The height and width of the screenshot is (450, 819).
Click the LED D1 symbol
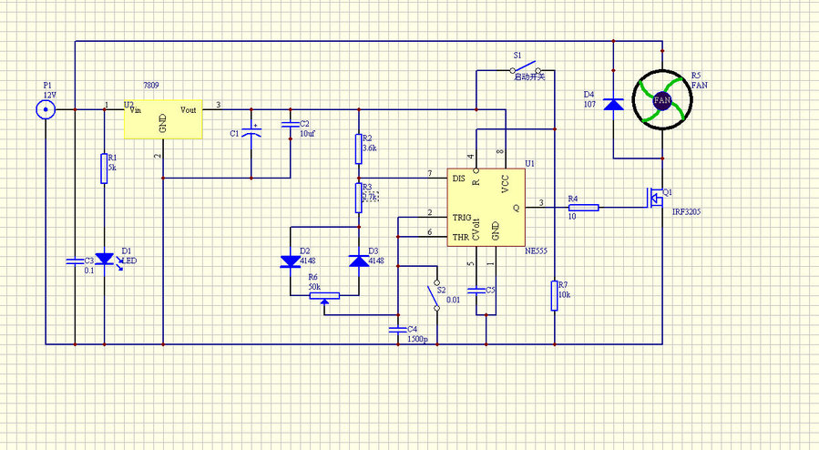coord(107,261)
